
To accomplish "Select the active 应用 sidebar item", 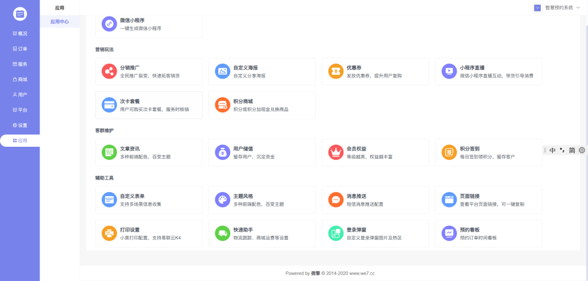I will pos(20,140).
